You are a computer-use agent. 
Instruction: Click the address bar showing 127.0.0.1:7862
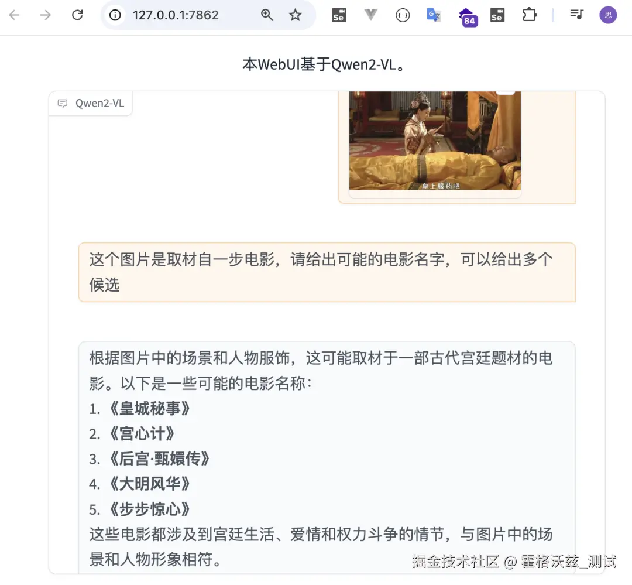(176, 15)
